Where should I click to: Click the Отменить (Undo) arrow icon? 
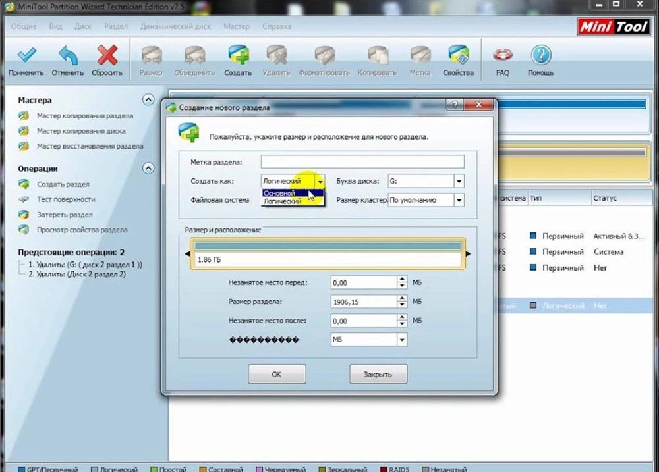tap(67, 55)
